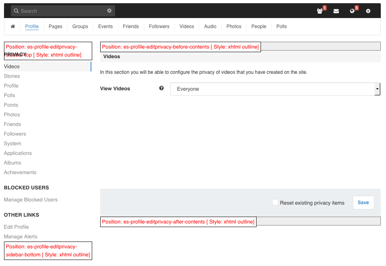Open friend requests icon with badge 1

point(320,11)
